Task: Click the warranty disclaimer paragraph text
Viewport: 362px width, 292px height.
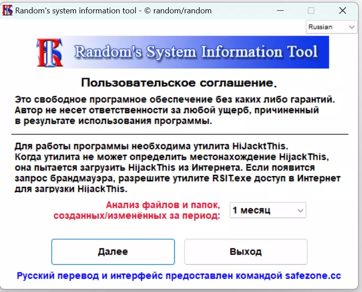Action: point(173,110)
